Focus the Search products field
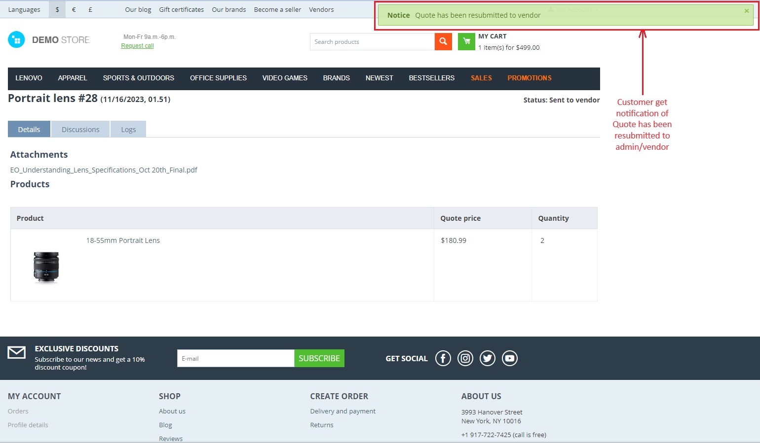Viewport: 760px width, 443px height. pos(372,42)
